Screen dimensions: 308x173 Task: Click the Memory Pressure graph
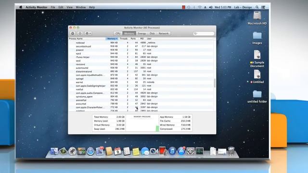142,123
